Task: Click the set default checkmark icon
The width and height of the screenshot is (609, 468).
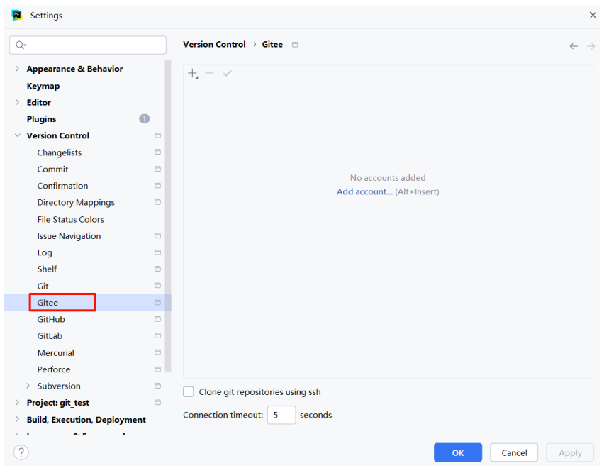Action: [x=227, y=74]
